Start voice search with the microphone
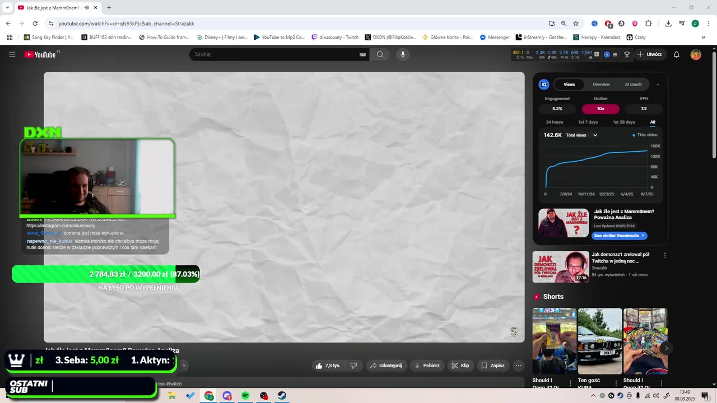 tap(402, 54)
